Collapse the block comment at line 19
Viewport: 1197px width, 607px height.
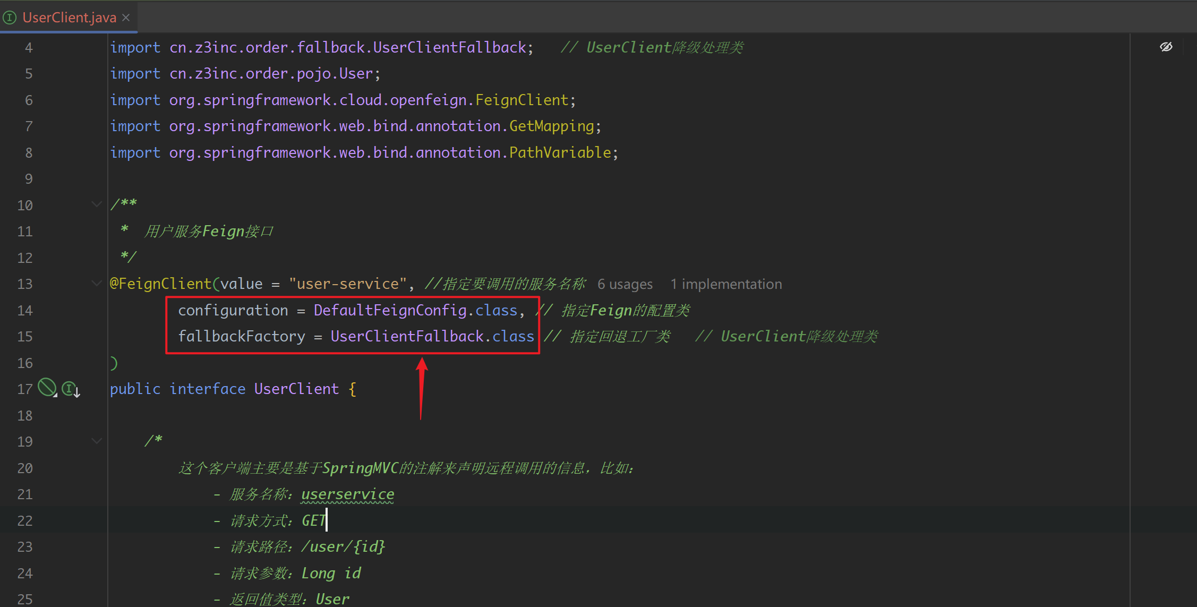96,441
